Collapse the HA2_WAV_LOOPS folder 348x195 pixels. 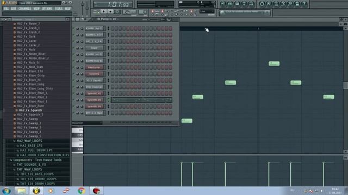coord(29,141)
